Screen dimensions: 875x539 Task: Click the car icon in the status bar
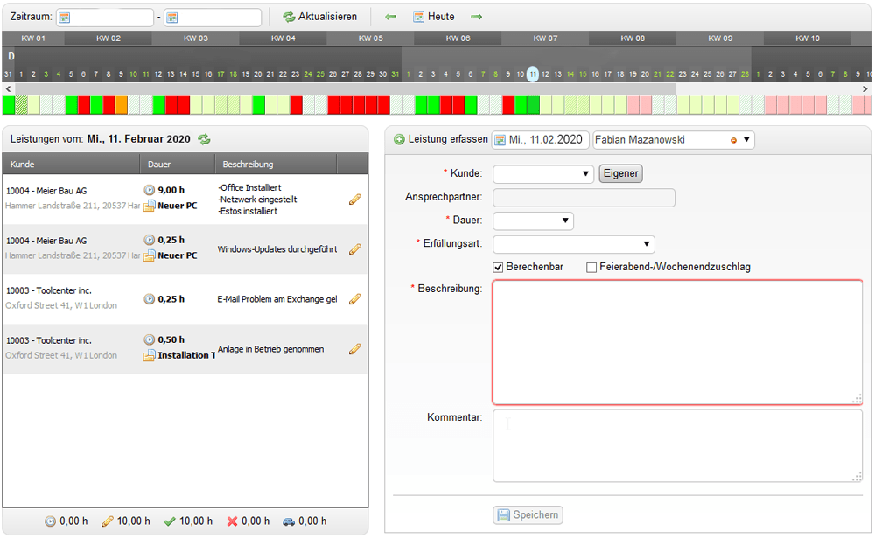click(x=290, y=521)
